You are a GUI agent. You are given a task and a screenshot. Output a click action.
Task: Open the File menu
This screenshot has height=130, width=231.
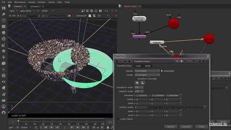(x=3, y=2)
